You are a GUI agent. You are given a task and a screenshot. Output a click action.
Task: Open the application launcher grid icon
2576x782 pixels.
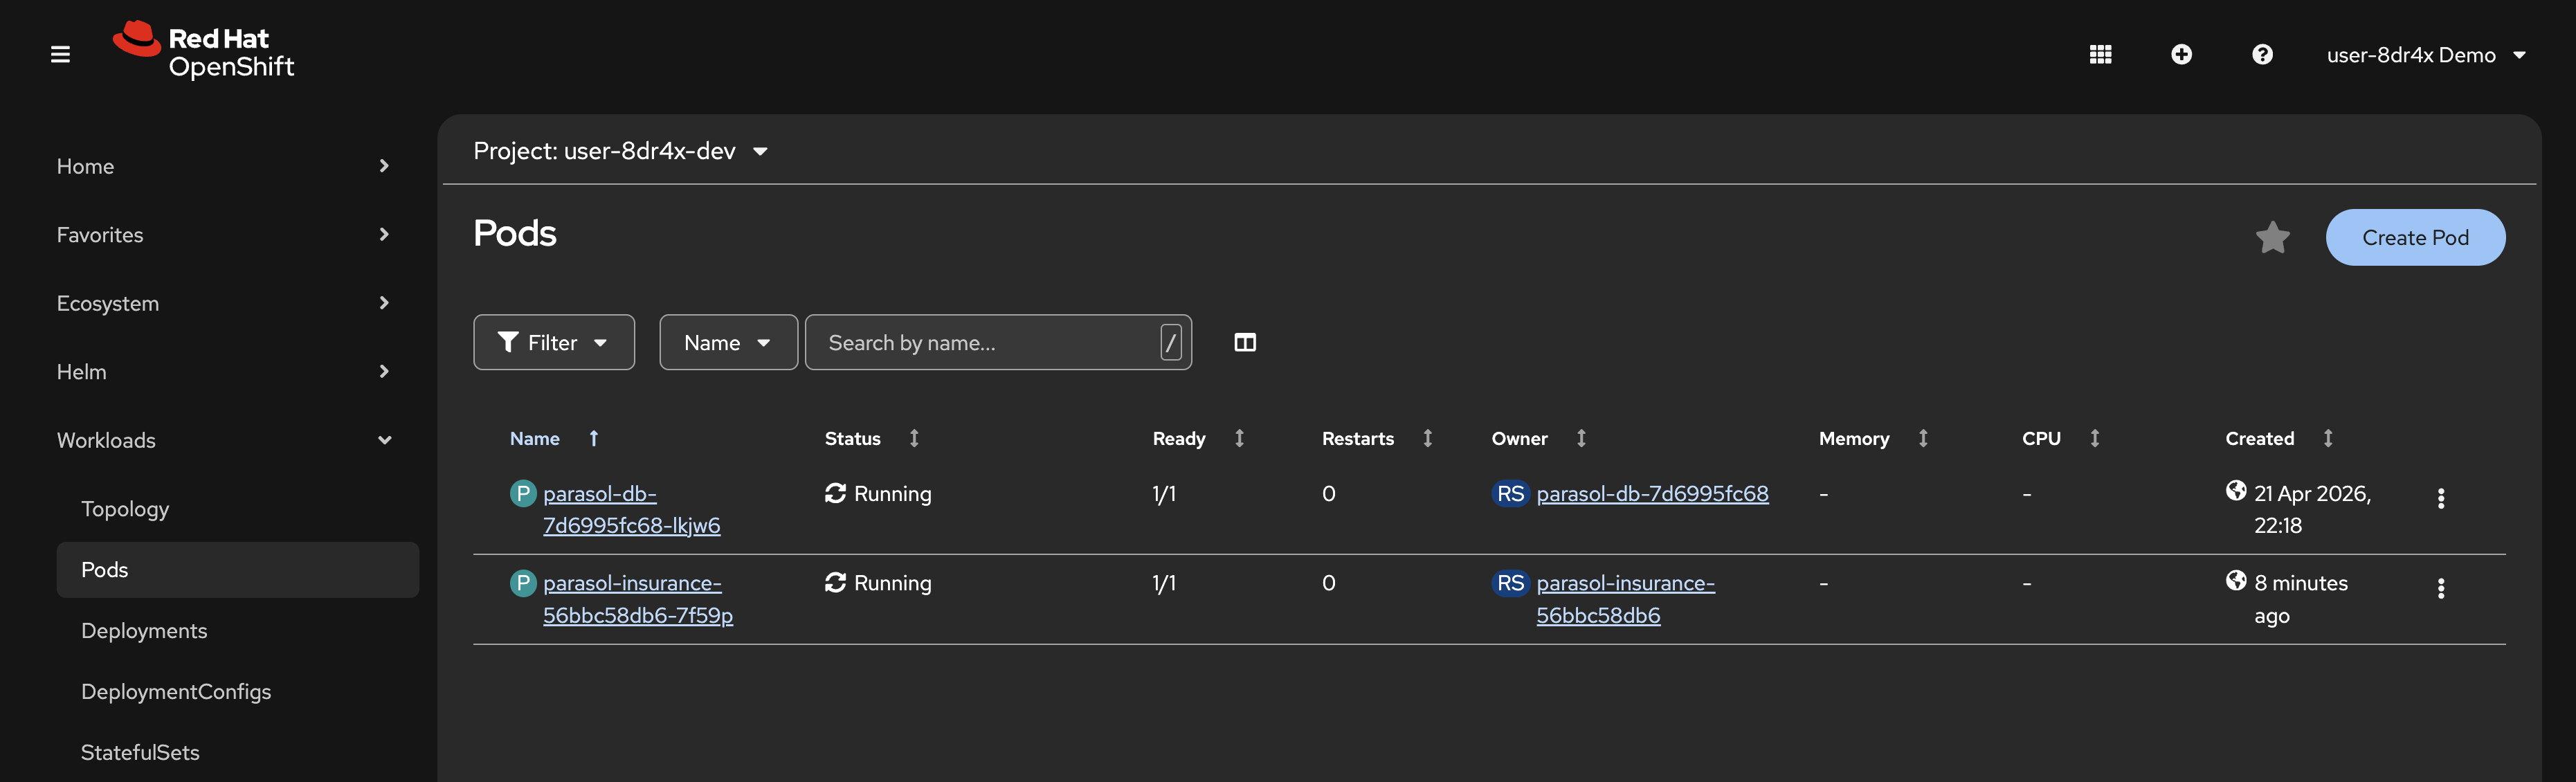pos(2100,55)
